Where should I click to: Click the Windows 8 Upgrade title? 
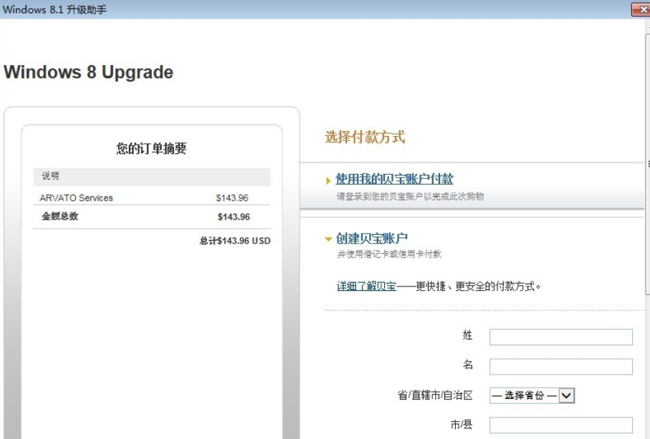88,72
